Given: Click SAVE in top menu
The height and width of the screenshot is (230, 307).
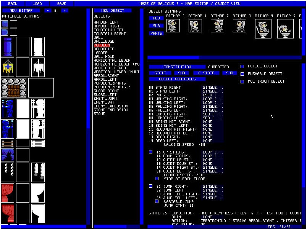Looking at the screenshot, I should pyautogui.click(x=61, y=3).
